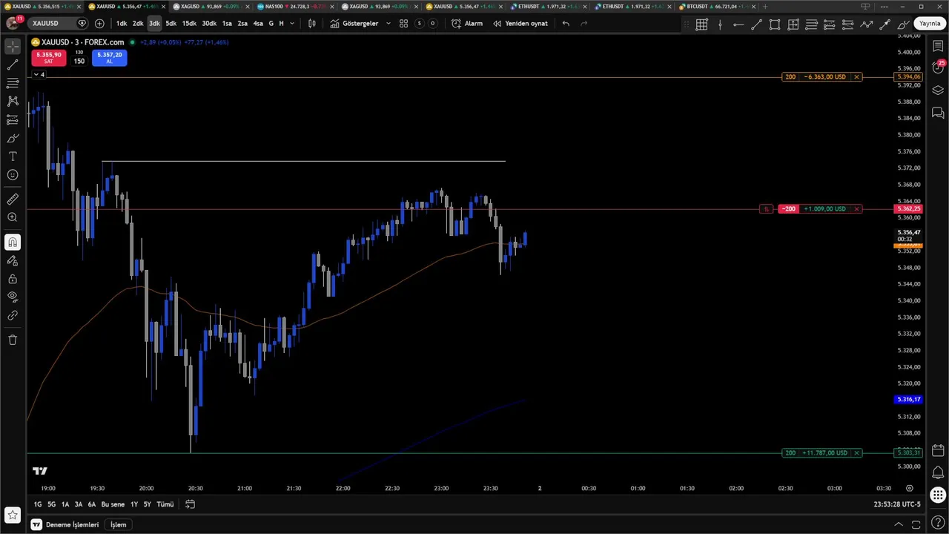Select the 4sa timeframe
The height and width of the screenshot is (534, 949).
(258, 24)
